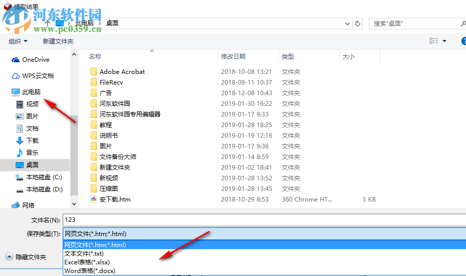This screenshot has width=466, height=276.
Task: Open the 组织 dropdown menu
Action: tap(18, 42)
